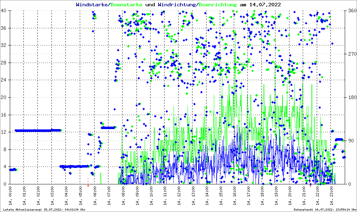This screenshot has height=212, width=357.
Task: Click the time label "14. 09:00"
Action: 137,196
